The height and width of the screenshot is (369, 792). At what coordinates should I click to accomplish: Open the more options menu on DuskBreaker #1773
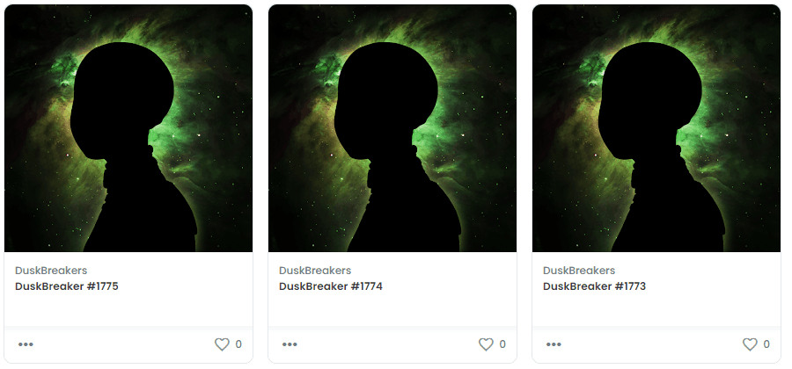(554, 344)
